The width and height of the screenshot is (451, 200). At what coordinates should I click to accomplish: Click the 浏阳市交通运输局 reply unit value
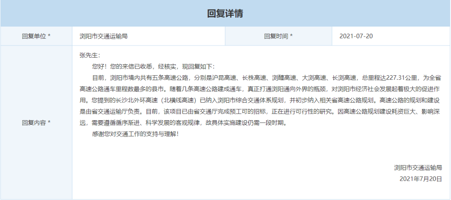click(x=103, y=36)
